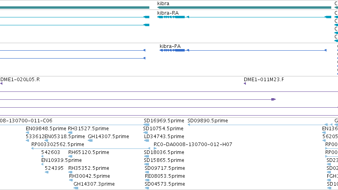Select the EN10939.5prime label

click(x=62, y=160)
